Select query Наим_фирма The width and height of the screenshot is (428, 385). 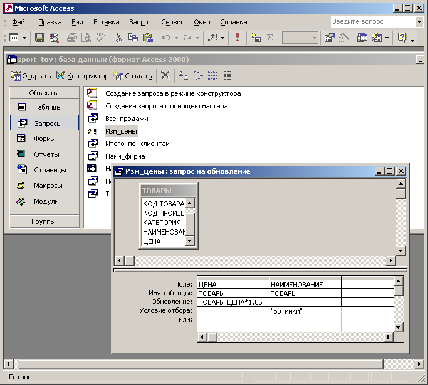point(125,157)
